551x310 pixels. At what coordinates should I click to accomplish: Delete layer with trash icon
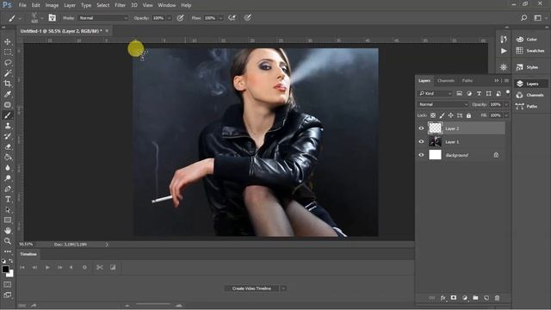coord(497,298)
